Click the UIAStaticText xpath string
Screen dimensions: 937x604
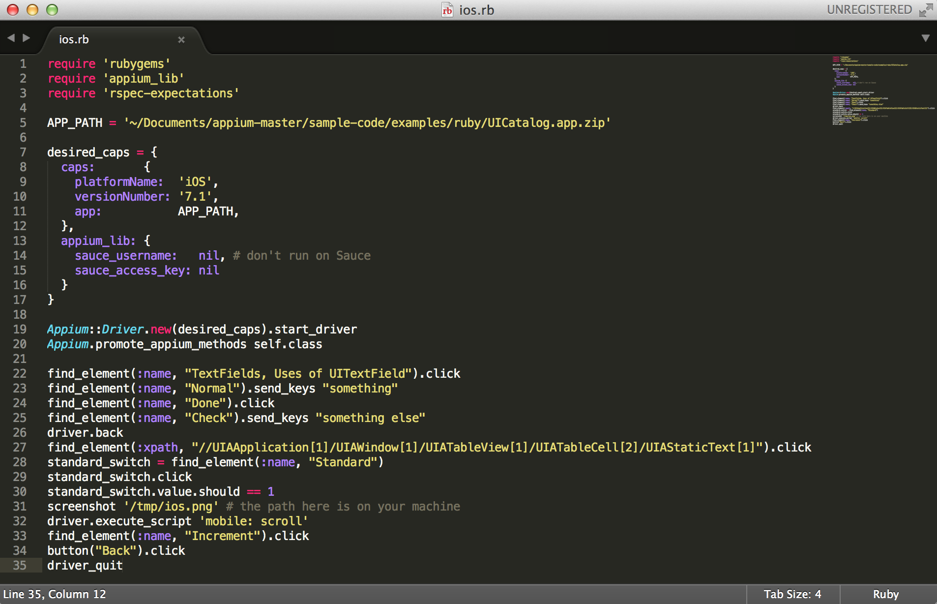pyautogui.click(x=477, y=448)
